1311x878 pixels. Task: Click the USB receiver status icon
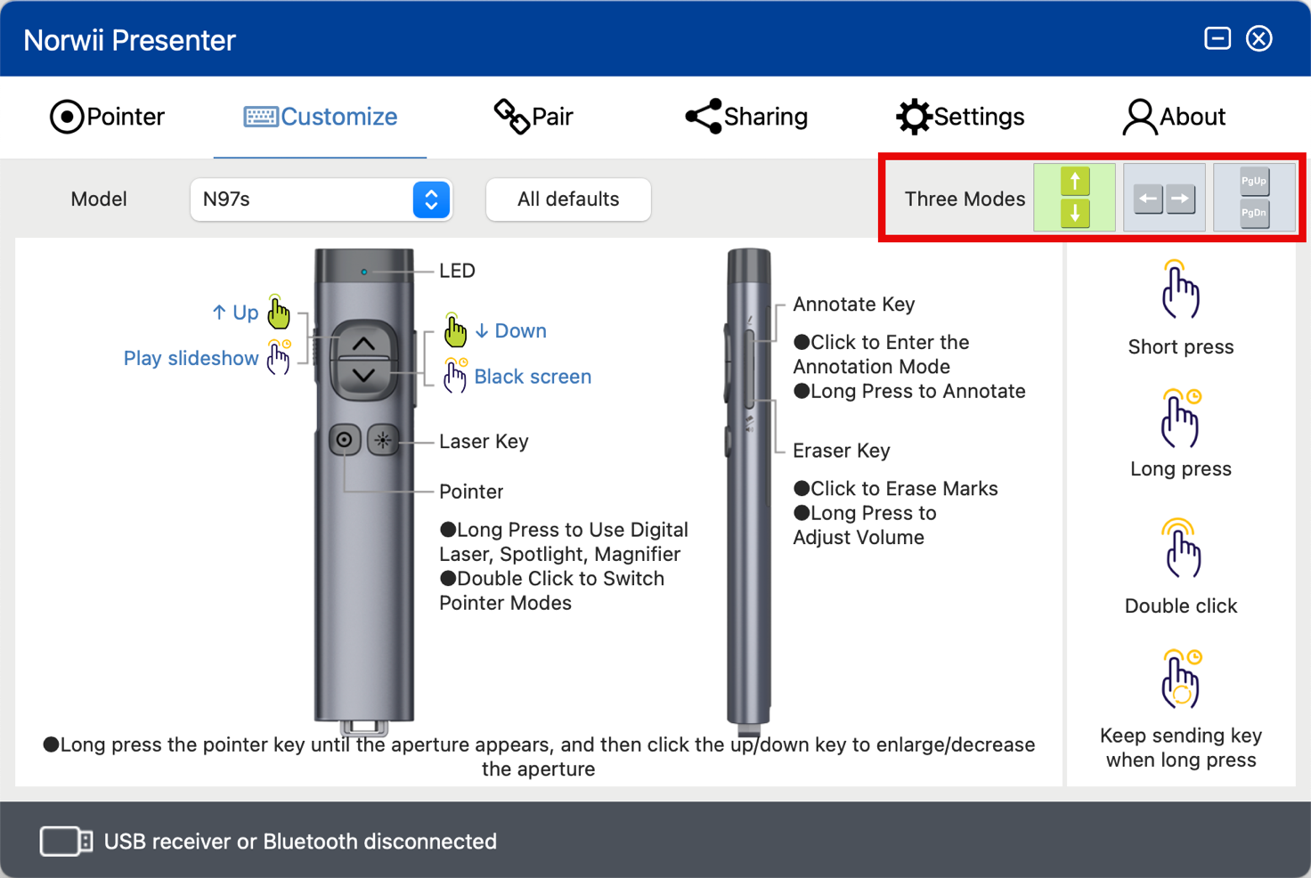tap(66, 841)
